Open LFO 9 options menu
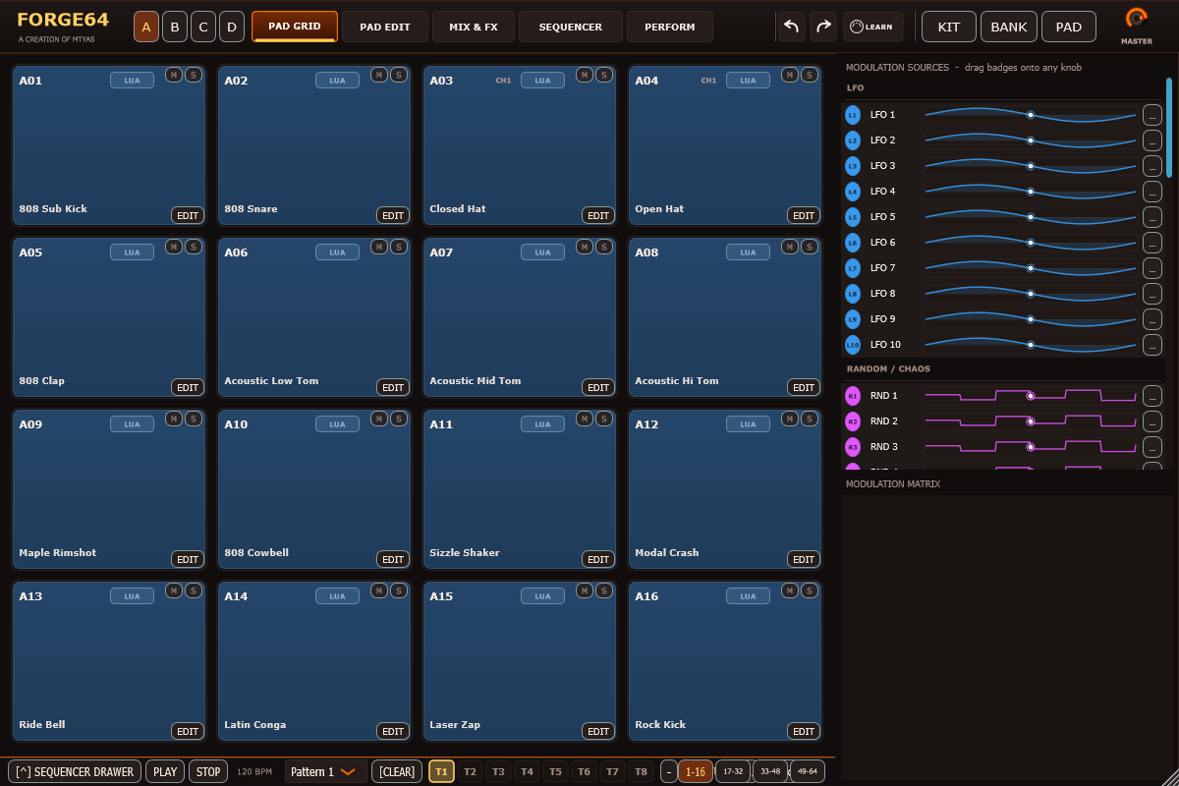Viewport: 1179px width, 786px height. [1152, 319]
